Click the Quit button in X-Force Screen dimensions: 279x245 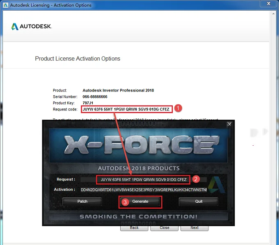pos(199,201)
